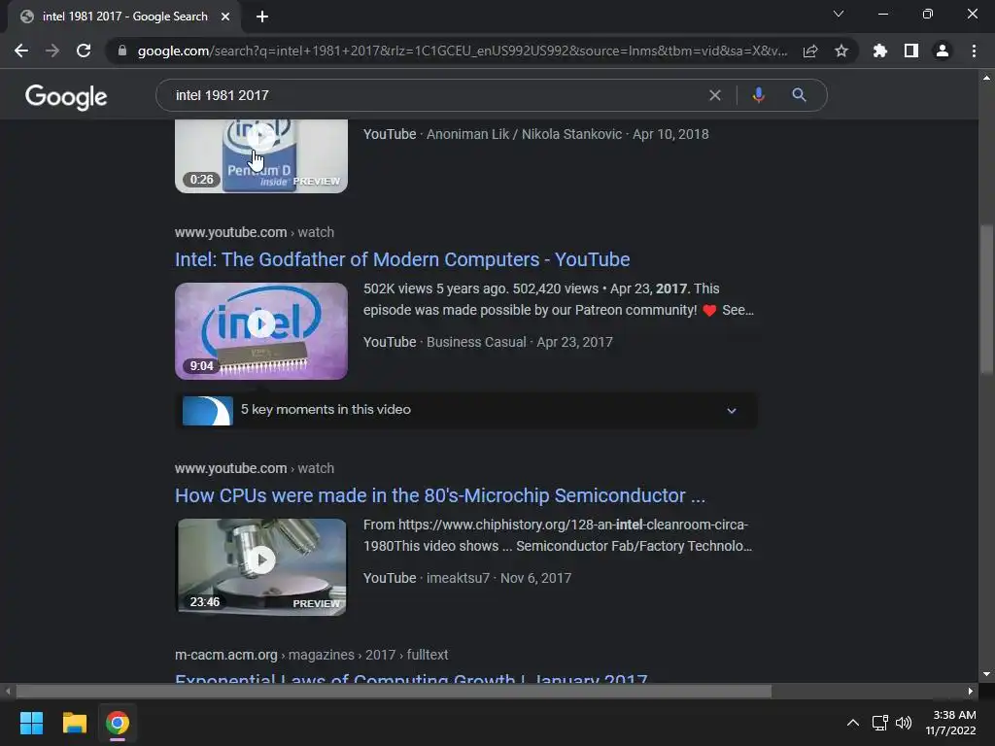Click the padlock site info icon
995x746 pixels.
tap(122, 51)
